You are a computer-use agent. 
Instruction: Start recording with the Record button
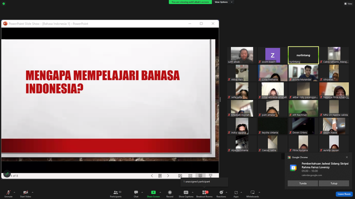tap(170, 193)
